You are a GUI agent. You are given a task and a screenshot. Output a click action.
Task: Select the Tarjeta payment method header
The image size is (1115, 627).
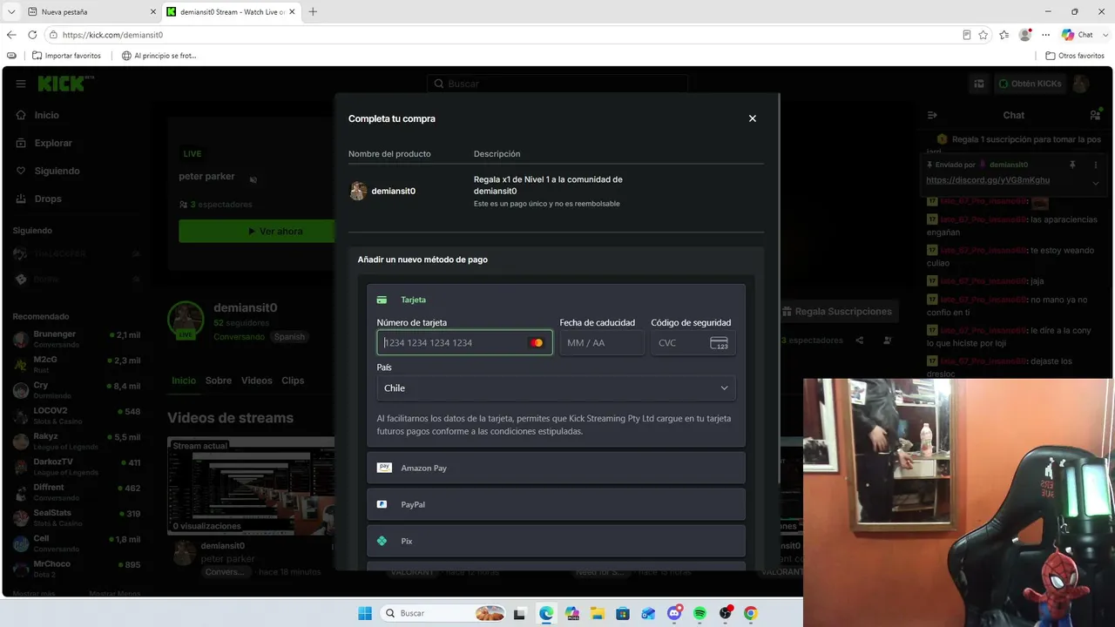point(556,300)
